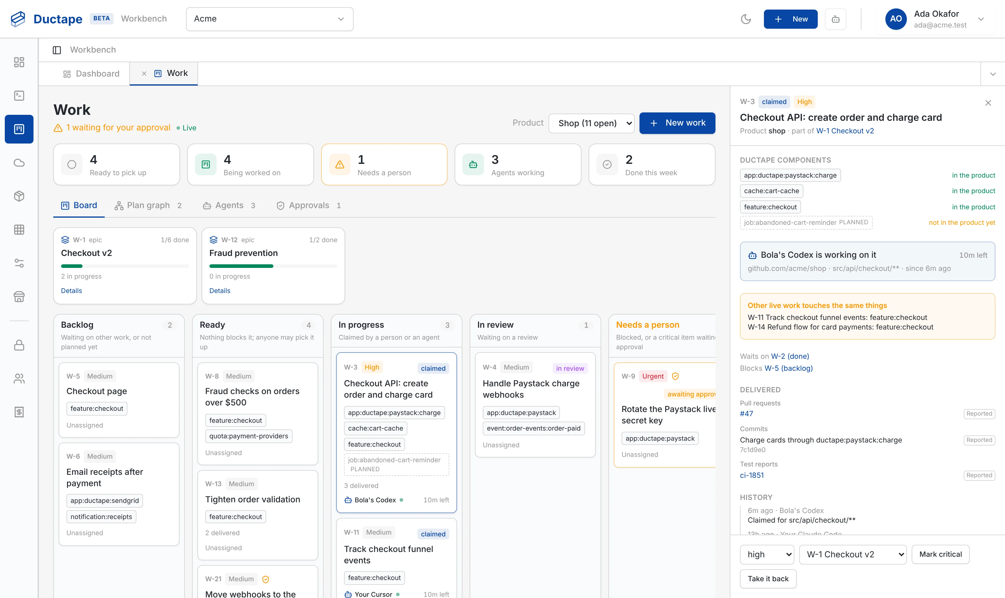Screen dimensions: 1005x598
Task: Open the package box icon in sidebar
Action: click(19, 196)
